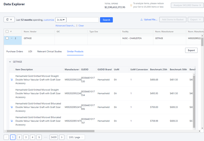Viewport: 204px width, 141px height.
Task: Open the time period selector icon
Action: (x=9, y=19)
